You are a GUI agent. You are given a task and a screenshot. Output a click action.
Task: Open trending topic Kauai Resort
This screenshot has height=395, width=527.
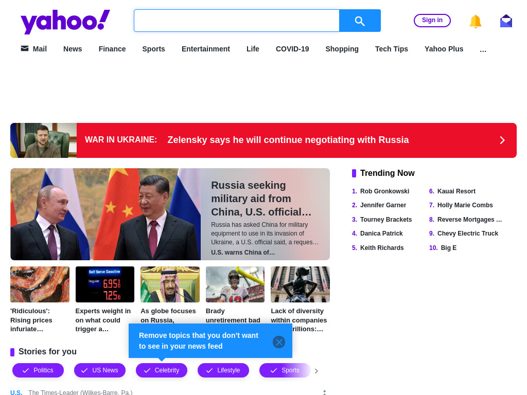(456, 191)
